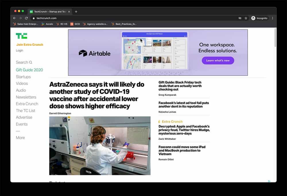287x196 pixels.
Task: Open Chrome's three-dot menu
Action: (x=272, y=18)
